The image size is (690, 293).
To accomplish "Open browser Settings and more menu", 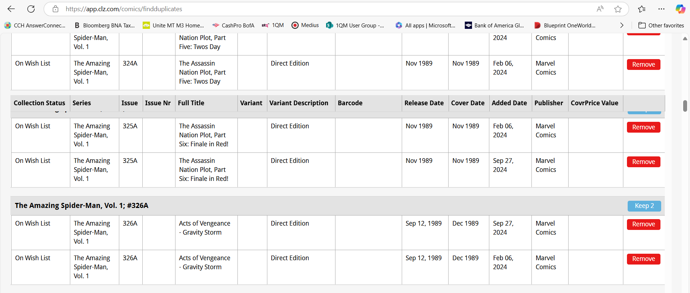I will point(661,9).
